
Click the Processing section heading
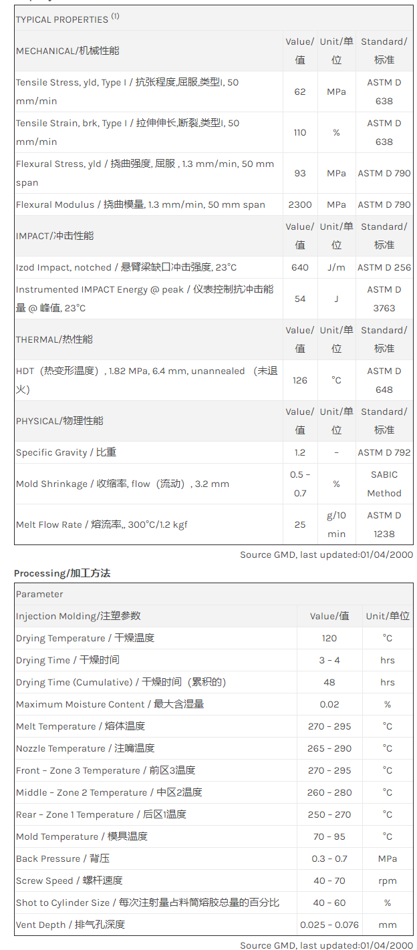(x=61, y=573)
